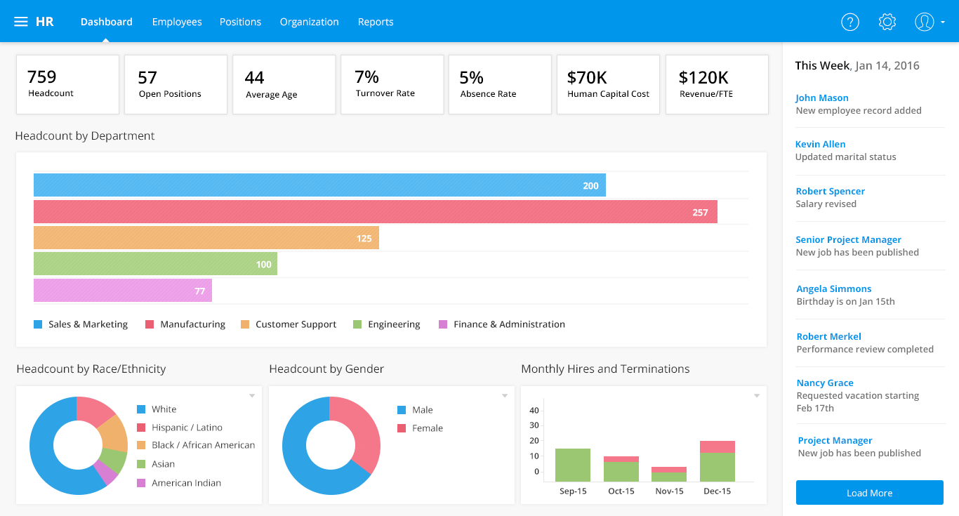Click the Female legend color swatch
959x516 pixels.
402,428
